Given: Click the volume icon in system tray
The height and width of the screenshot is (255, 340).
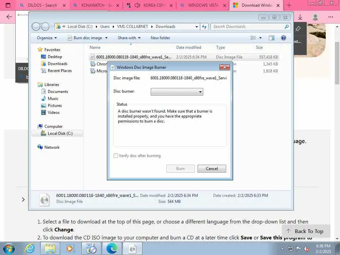Looking at the screenshot, I should [x=306, y=249].
